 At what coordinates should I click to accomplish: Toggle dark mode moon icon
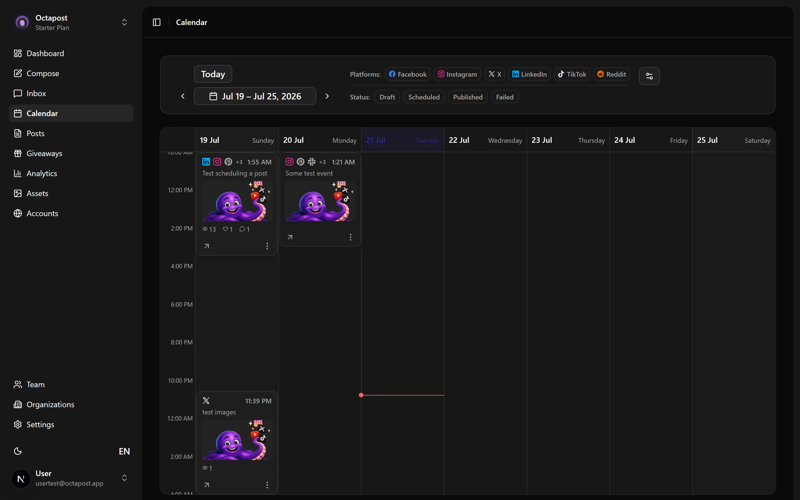tap(18, 451)
